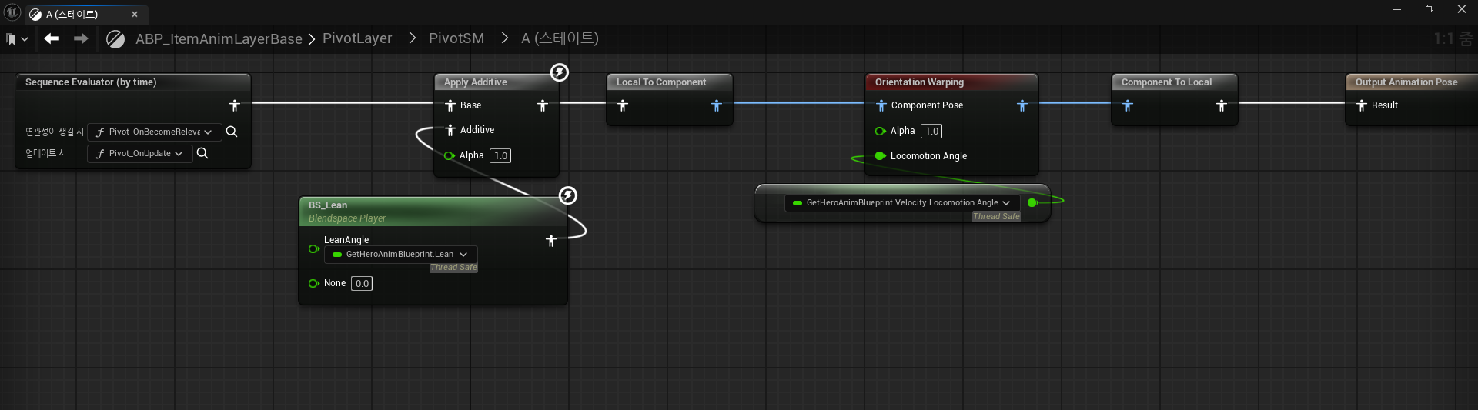
Task: Open the Pivot_OnUpdate function dropdown
Action: (x=139, y=153)
